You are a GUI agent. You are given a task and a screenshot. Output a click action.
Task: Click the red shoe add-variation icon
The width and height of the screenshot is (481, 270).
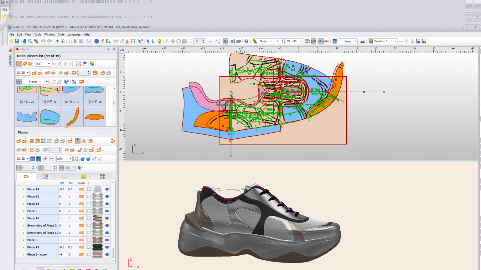363,41
